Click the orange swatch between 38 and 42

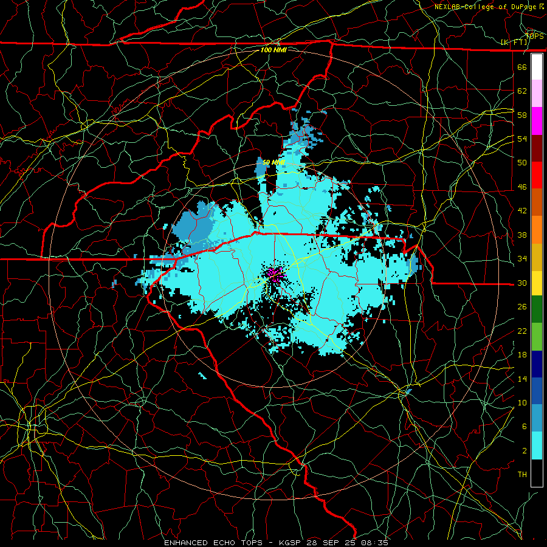(537, 230)
